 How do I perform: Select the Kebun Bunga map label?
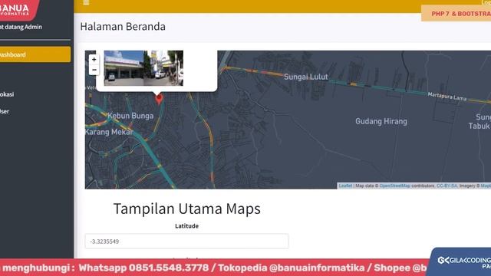(x=130, y=116)
